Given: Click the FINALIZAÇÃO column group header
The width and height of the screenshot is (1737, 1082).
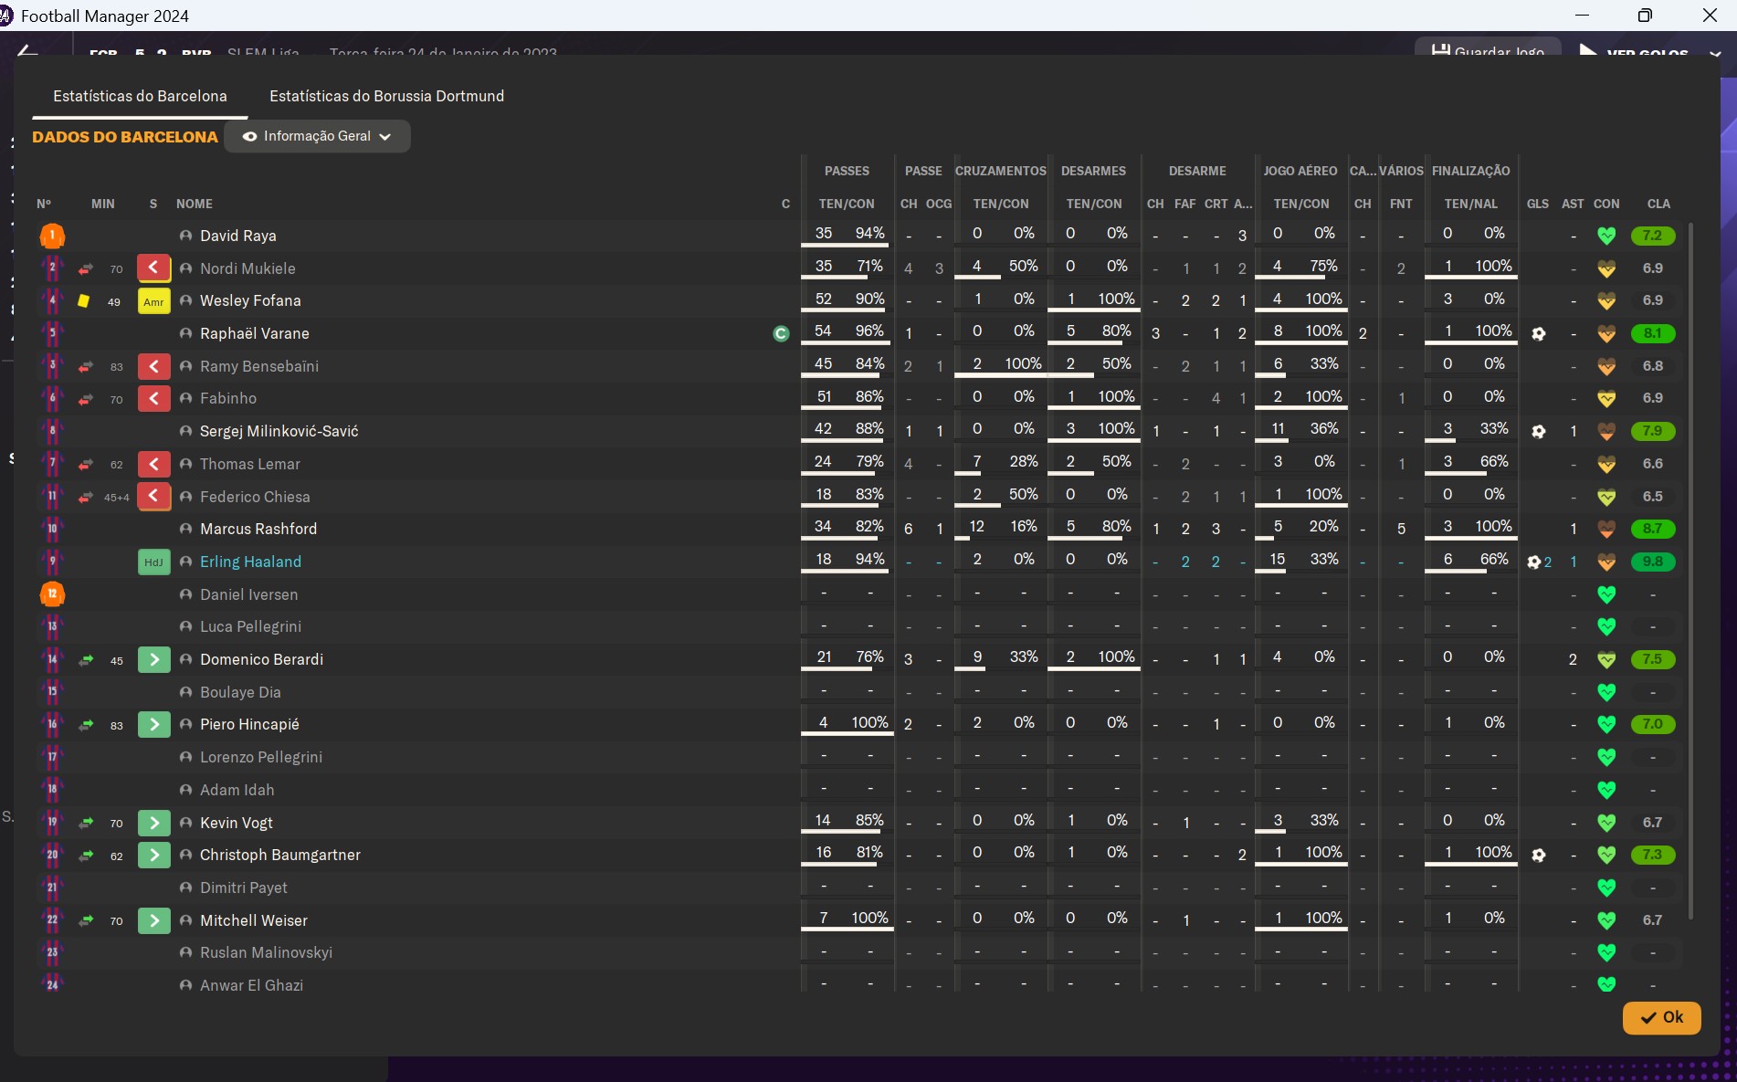Looking at the screenshot, I should click(x=1470, y=171).
